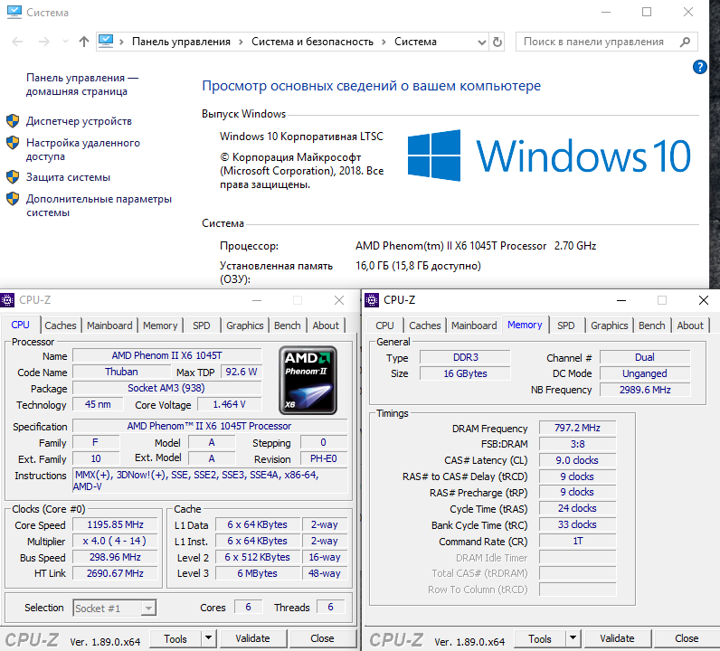Screen dimensions: 720x651
Task: Click Close button in right CPU-Z
Action: (x=687, y=638)
